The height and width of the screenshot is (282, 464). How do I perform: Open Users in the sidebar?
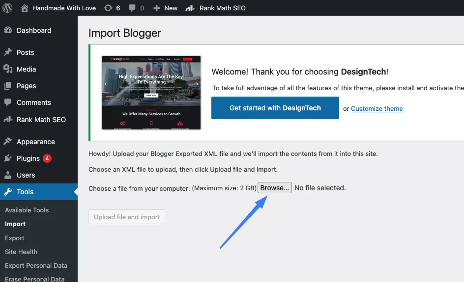tap(26, 175)
